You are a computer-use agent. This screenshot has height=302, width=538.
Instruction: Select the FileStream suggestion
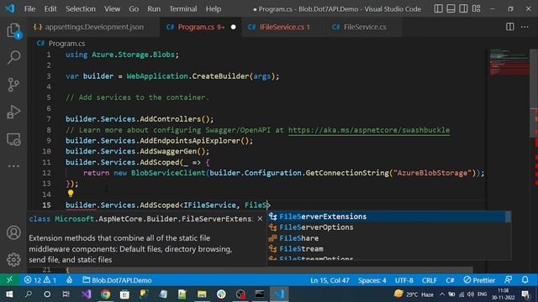pyautogui.click(x=387, y=249)
